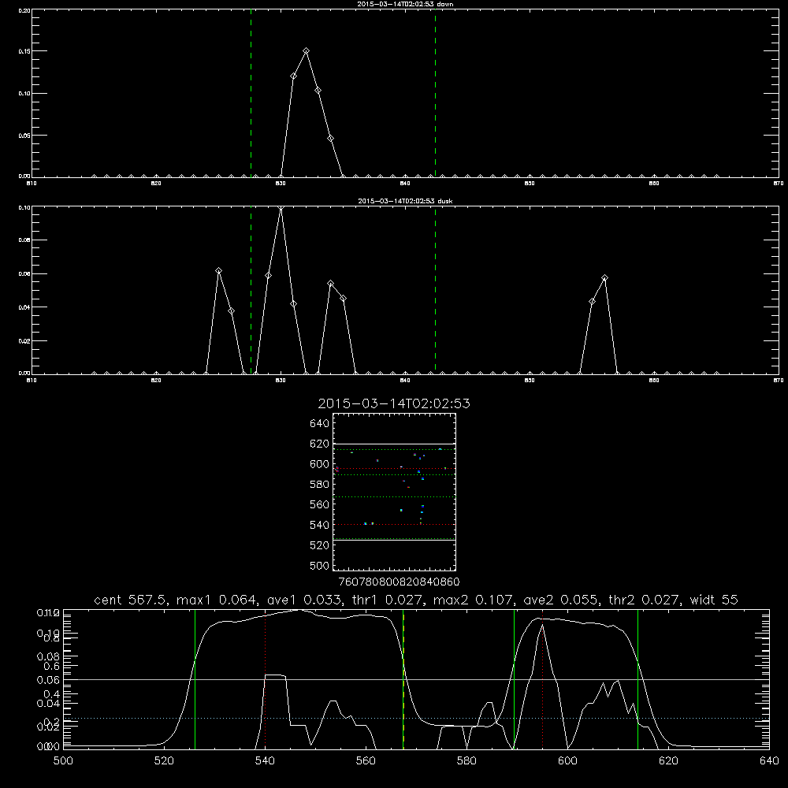Click the 620 label on the scatter plot y-axis
788x788 pixels.
[x=320, y=444]
